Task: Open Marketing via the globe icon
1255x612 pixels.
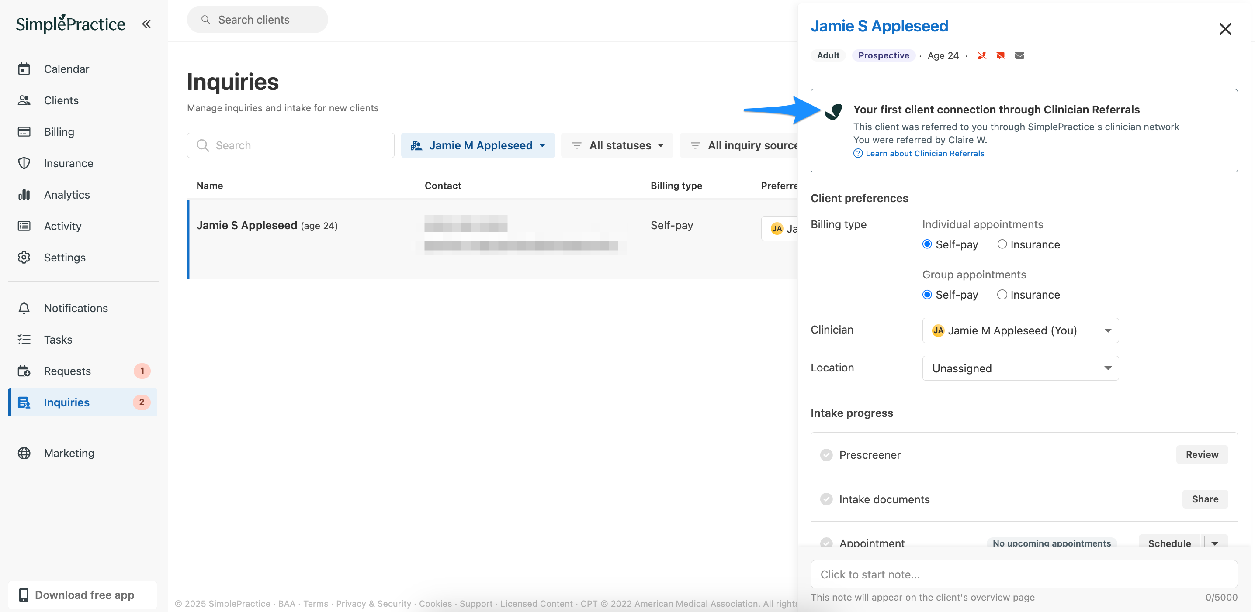Action: (24, 453)
